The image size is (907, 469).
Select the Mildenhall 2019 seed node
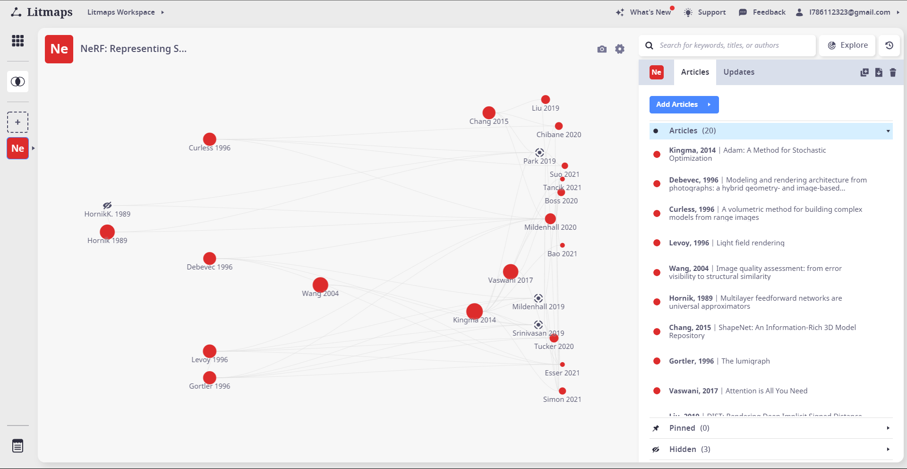pyautogui.click(x=538, y=298)
